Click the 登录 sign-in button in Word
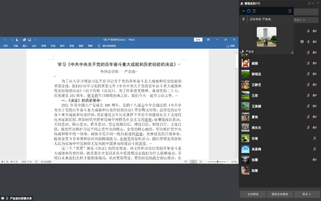Viewport: 321px width, 201px height. (198, 40)
